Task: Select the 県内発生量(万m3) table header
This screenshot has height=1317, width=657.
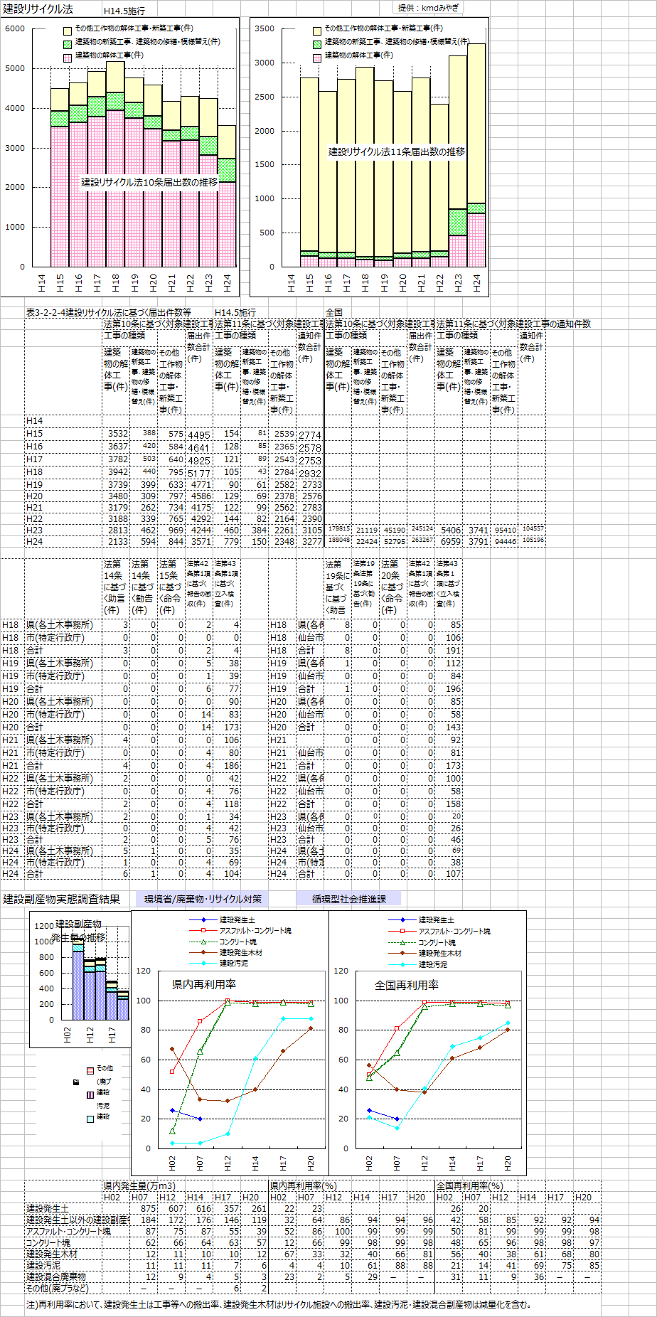Action: 139,1185
